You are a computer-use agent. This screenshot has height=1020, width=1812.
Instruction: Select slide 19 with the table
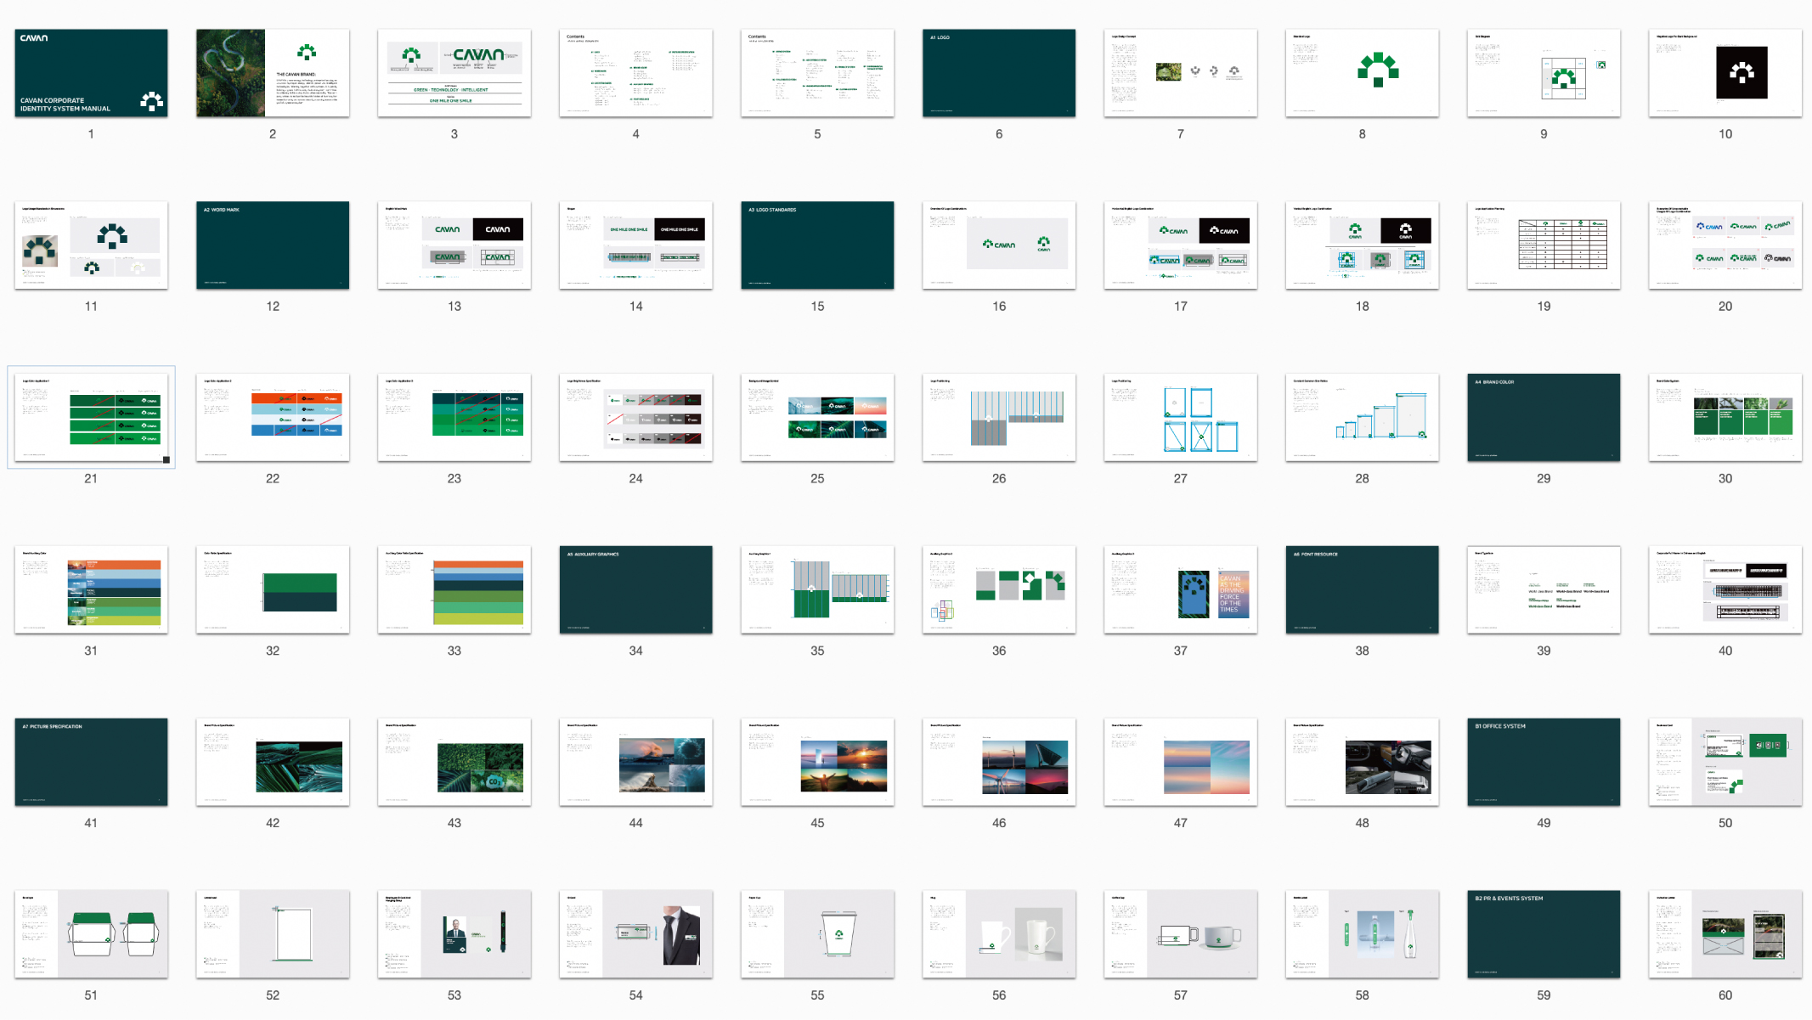click(x=1544, y=245)
